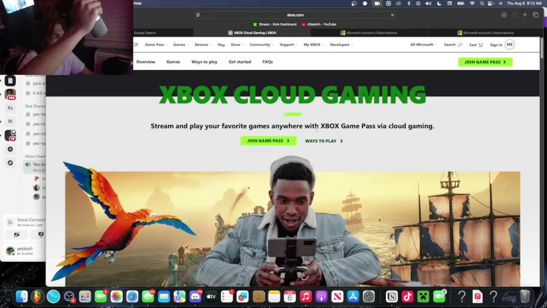This screenshot has width=547, height=308.
Task: Click Sign in account avatar
Action: (x=509, y=44)
